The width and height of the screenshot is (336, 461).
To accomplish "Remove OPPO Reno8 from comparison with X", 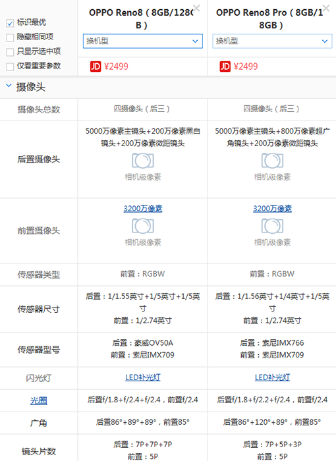I will [x=196, y=8].
